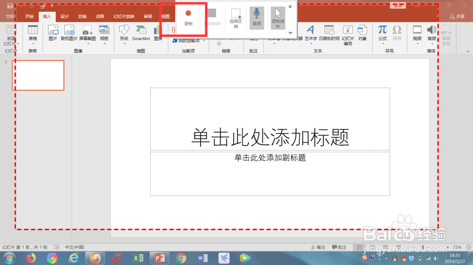Screen dimensions: 473x265
Task: Click the 屏幕录制 screen recording button
Action: tap(446, 35)
